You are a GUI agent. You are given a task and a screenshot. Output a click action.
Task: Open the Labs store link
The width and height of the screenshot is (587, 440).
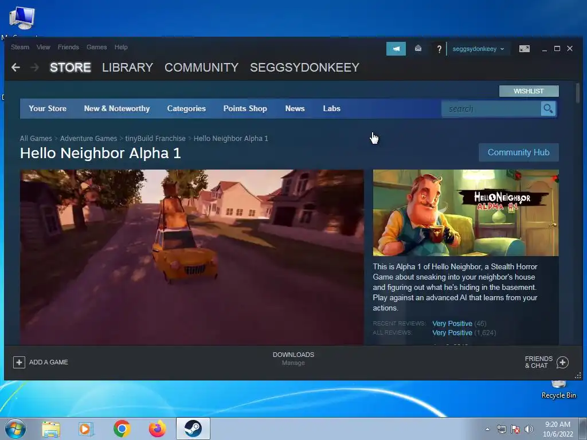(x=332, y=108)
